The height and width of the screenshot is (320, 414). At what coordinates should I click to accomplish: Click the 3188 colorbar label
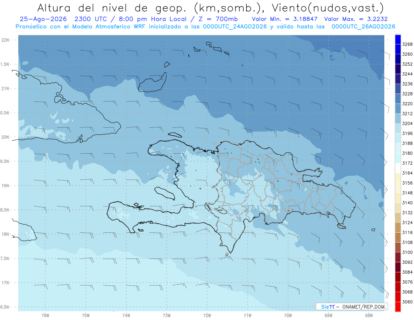pyautogui.click(x=407, y=143)
